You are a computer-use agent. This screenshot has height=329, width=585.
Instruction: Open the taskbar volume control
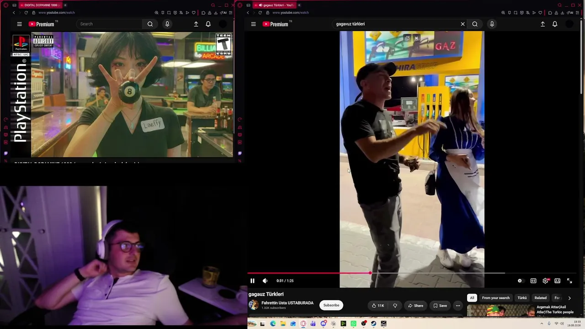point(562,324)
